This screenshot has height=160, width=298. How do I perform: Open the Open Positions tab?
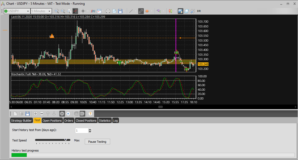coord(52,121)
